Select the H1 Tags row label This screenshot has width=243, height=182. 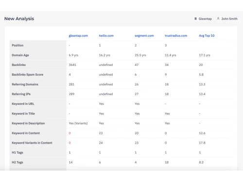pos(17,152)
